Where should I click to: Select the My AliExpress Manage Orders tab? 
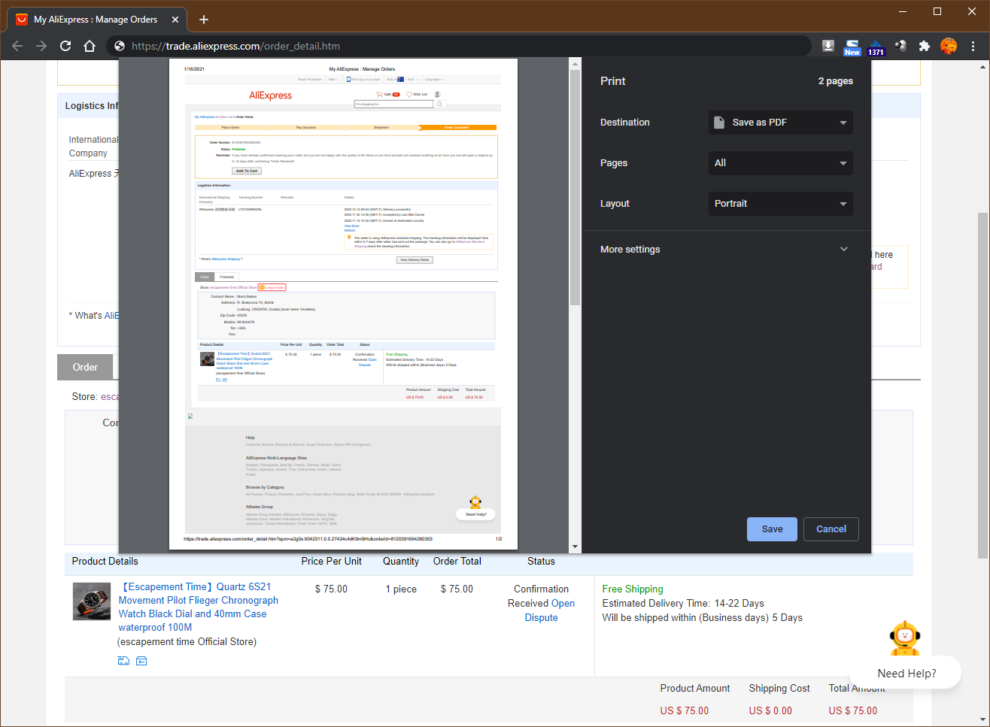[96, 20]
